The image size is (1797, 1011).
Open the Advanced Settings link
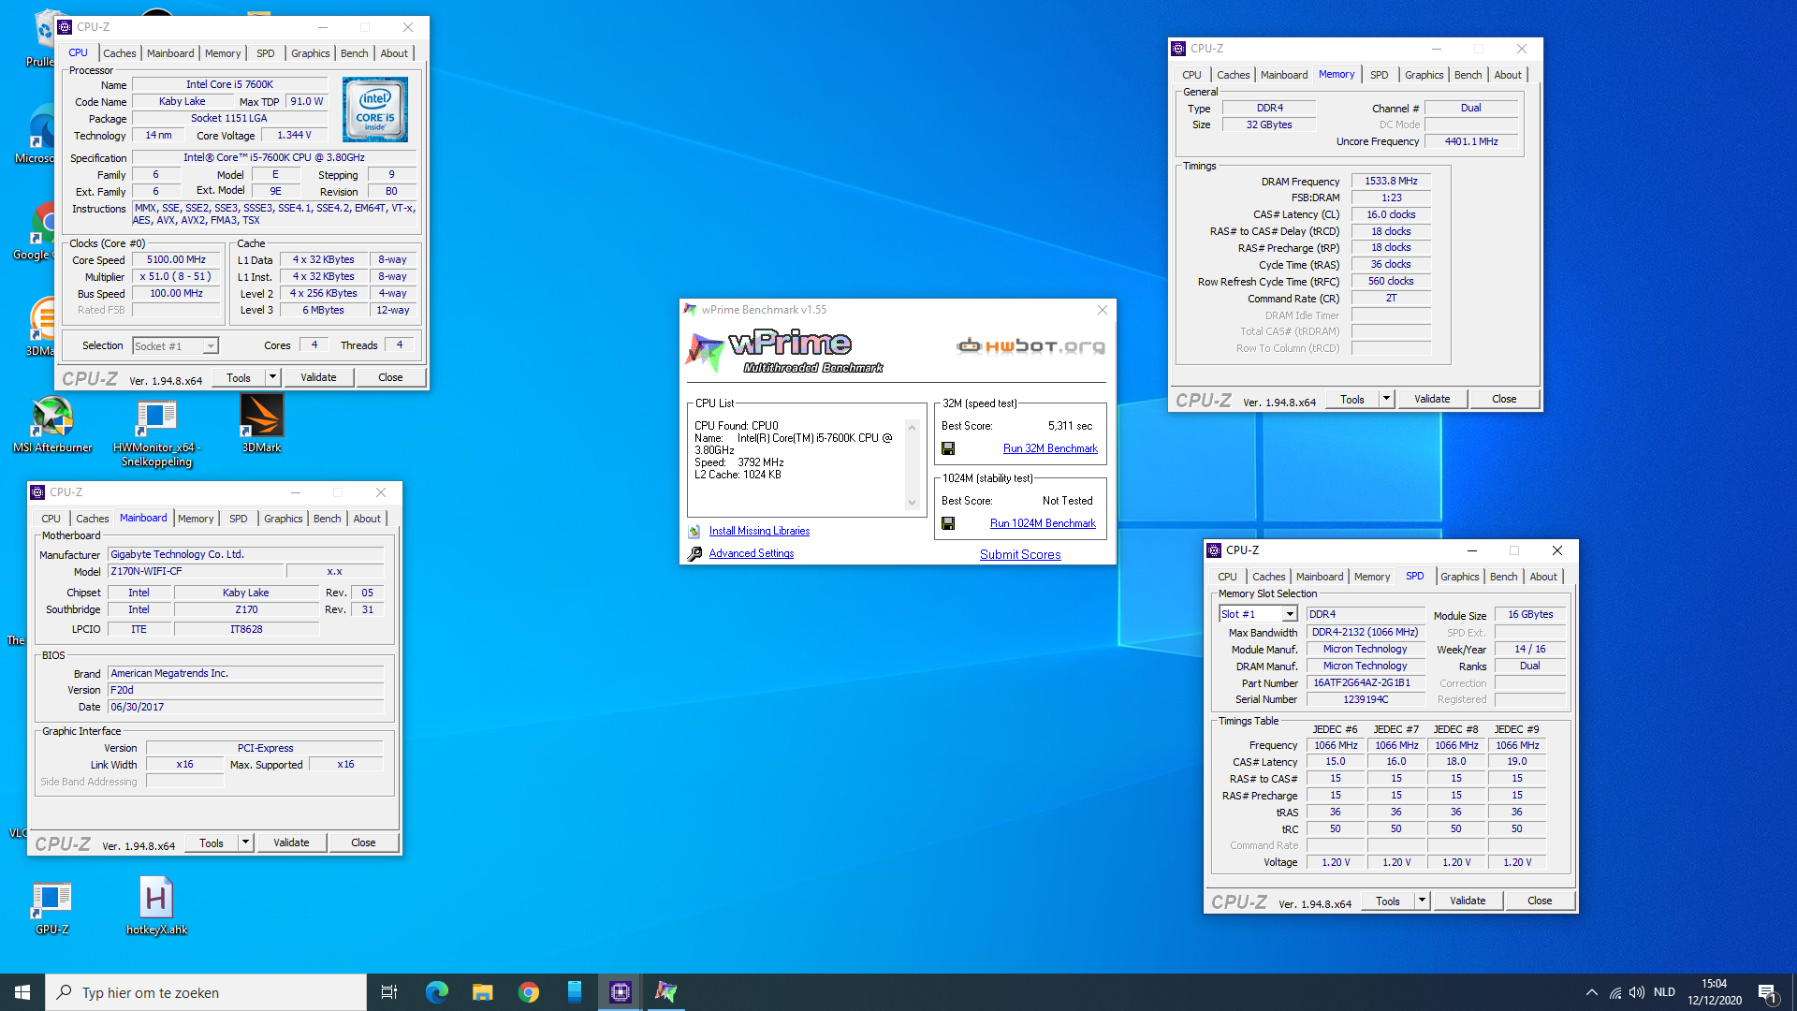pos(752,553)
